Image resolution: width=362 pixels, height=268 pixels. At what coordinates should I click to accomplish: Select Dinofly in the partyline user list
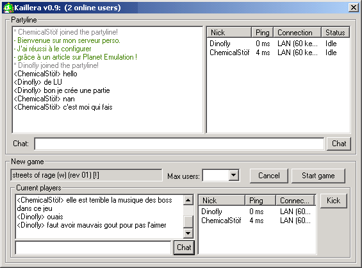pos(220,44)
